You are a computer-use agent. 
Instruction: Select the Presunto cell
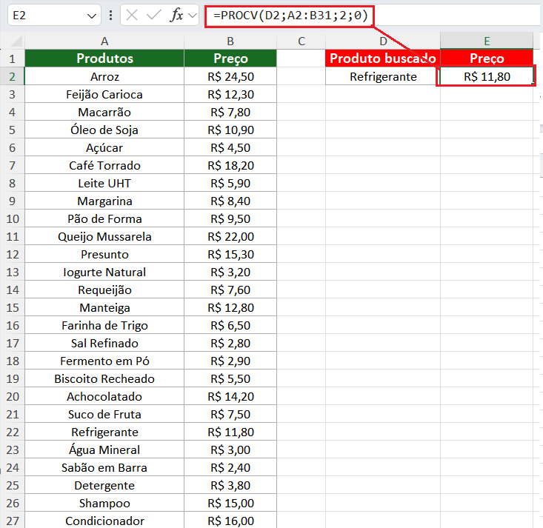click(104, 254)
